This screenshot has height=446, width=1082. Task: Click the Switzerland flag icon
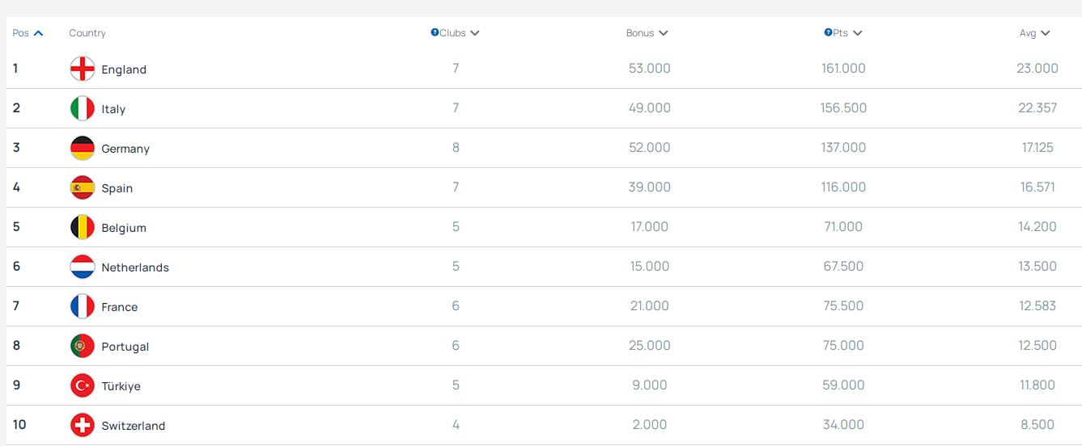click(83, 425)
